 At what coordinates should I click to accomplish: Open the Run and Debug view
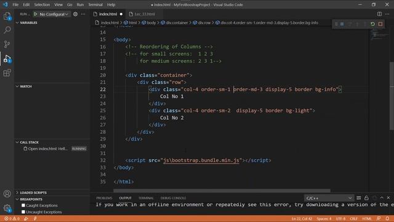pyautogui.click(x=7, y=59)
